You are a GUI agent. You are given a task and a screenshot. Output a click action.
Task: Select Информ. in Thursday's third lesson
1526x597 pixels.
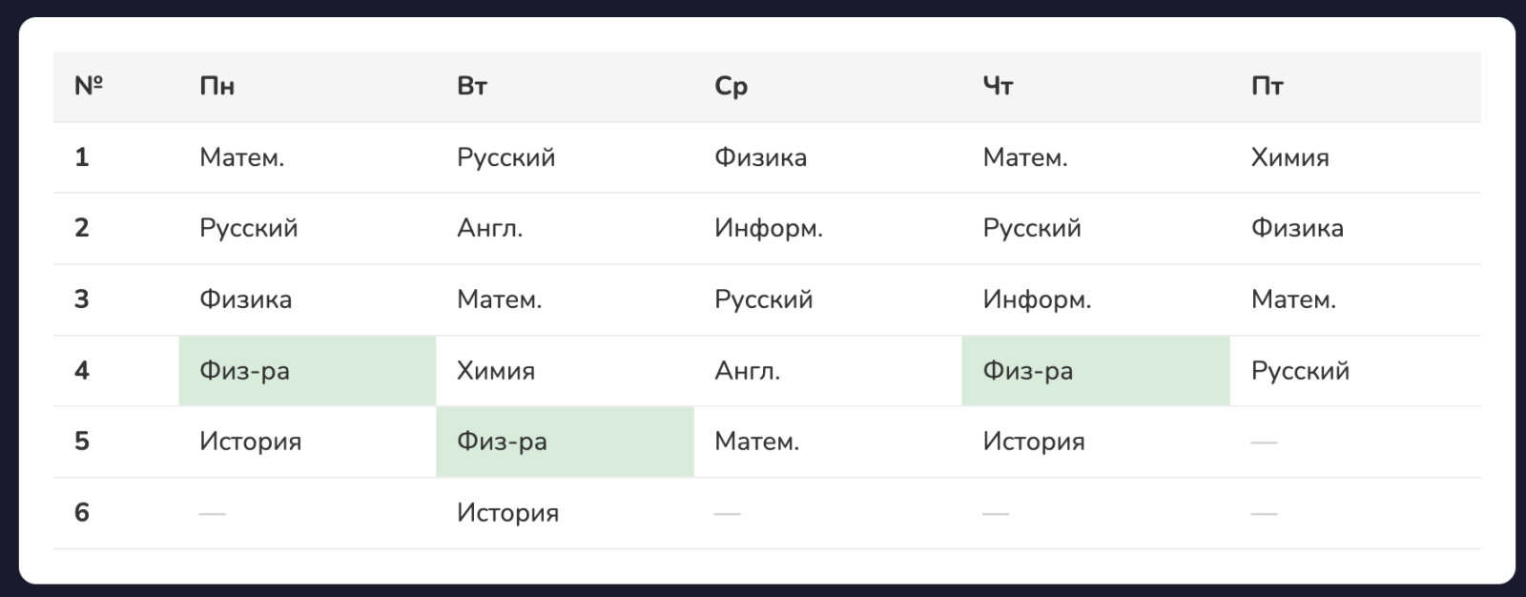[1037, 299]
